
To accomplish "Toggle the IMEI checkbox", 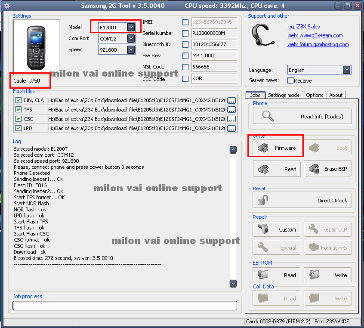I will click(x=185, y=22).
